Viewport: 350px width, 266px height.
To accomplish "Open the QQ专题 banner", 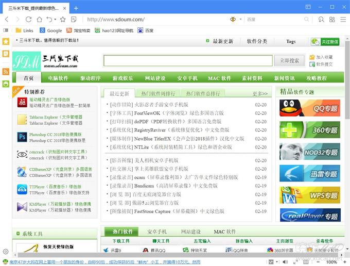I will pos(310,108).
